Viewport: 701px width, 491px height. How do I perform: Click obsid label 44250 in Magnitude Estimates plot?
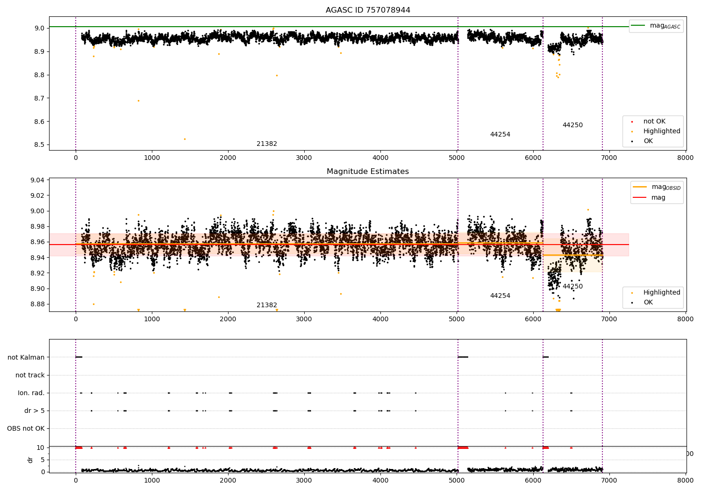point(572,287)
